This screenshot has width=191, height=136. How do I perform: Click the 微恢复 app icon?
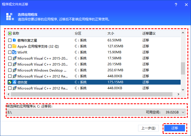(14, 82)
